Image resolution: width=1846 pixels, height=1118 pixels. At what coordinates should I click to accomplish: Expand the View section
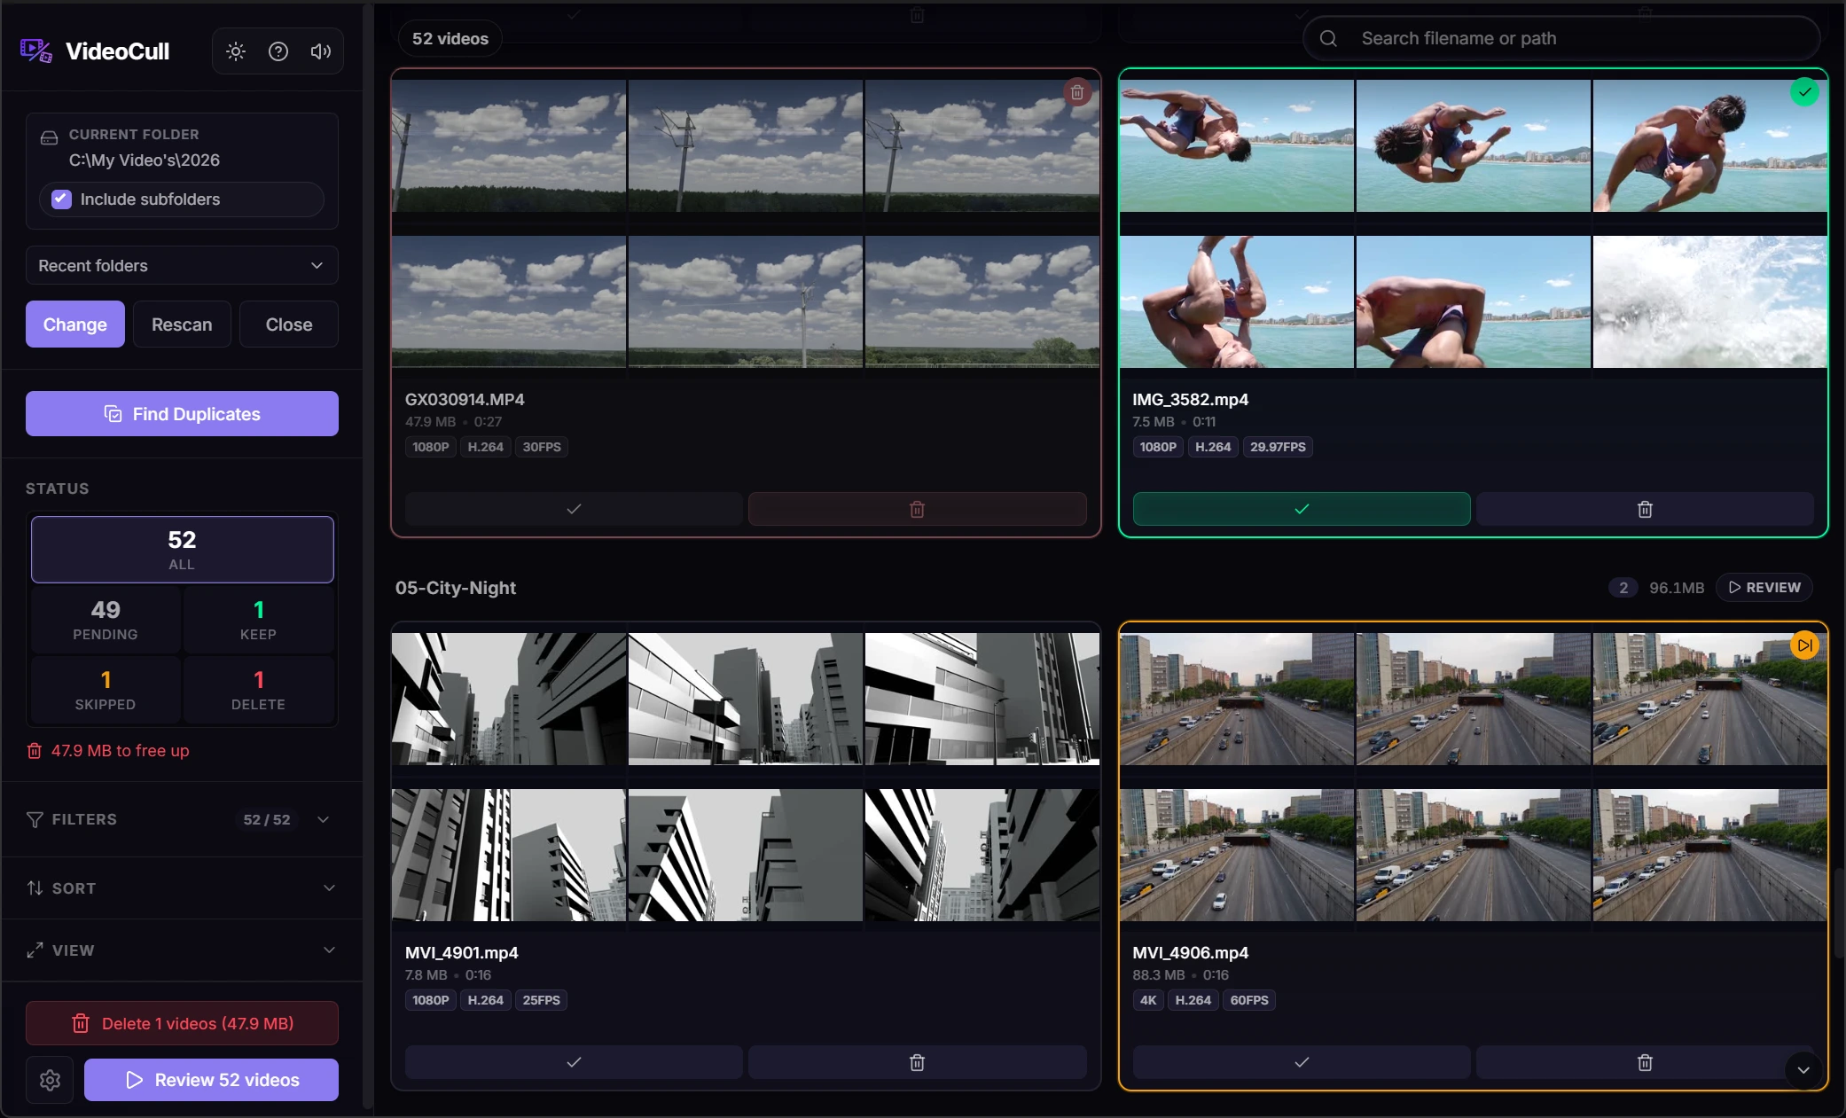(182, 950)
